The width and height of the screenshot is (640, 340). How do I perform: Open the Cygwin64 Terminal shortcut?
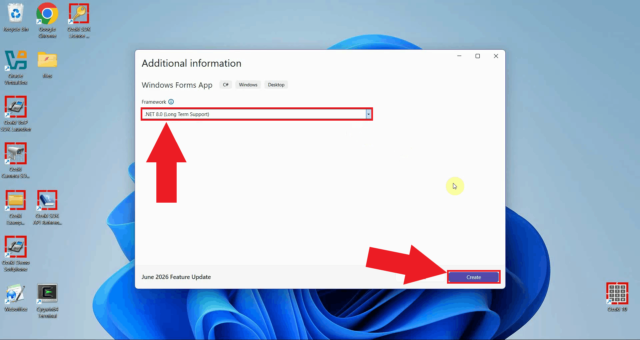[x=47, y=300]
